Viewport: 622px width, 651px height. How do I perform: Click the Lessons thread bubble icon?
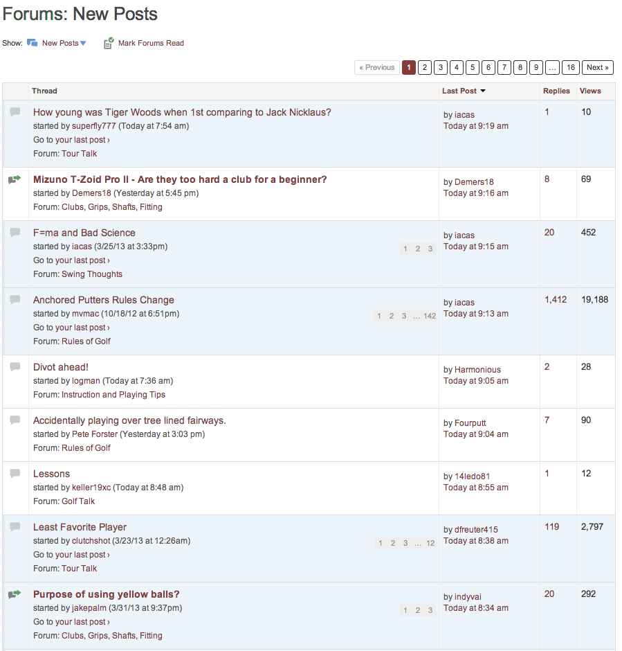pyautogui.click(x=15, y=474)
